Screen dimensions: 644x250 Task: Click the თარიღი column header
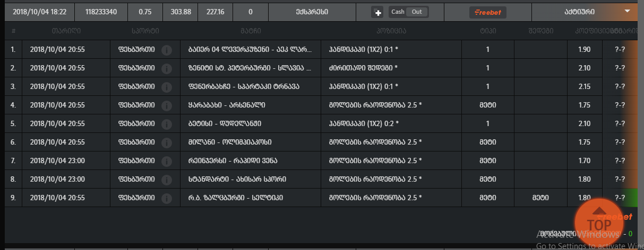[x=66, y=31]
